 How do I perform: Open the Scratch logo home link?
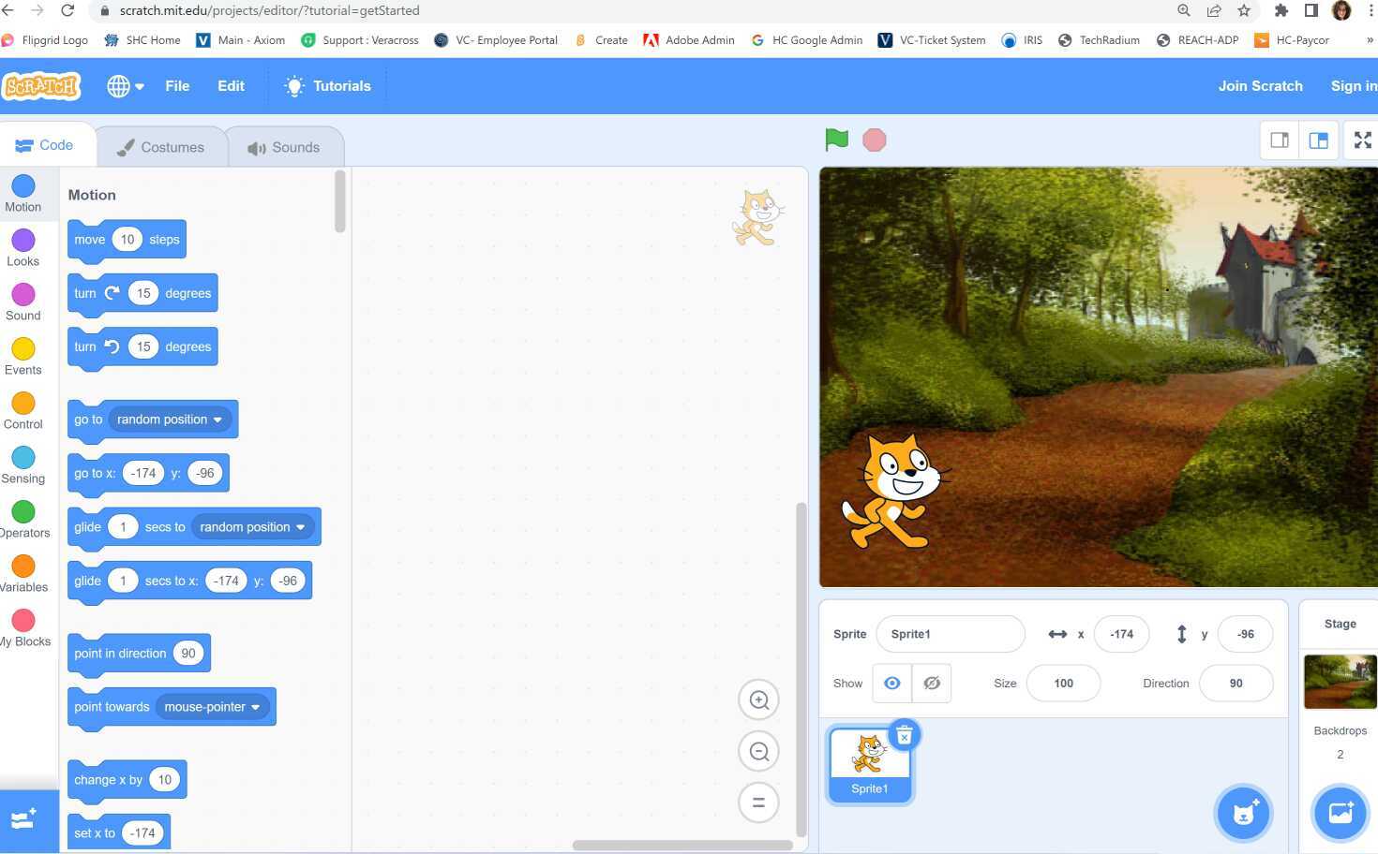click(42, 86)
